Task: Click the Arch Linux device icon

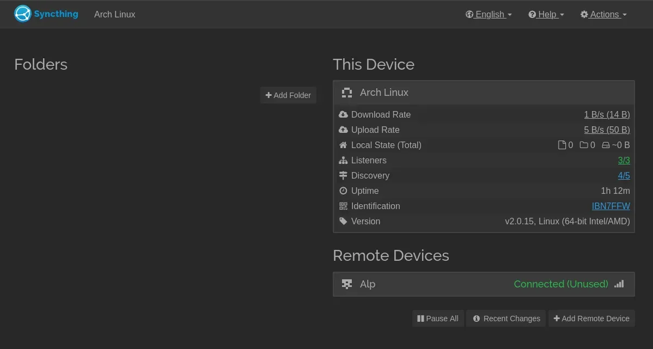Action: tap(347, 93)
